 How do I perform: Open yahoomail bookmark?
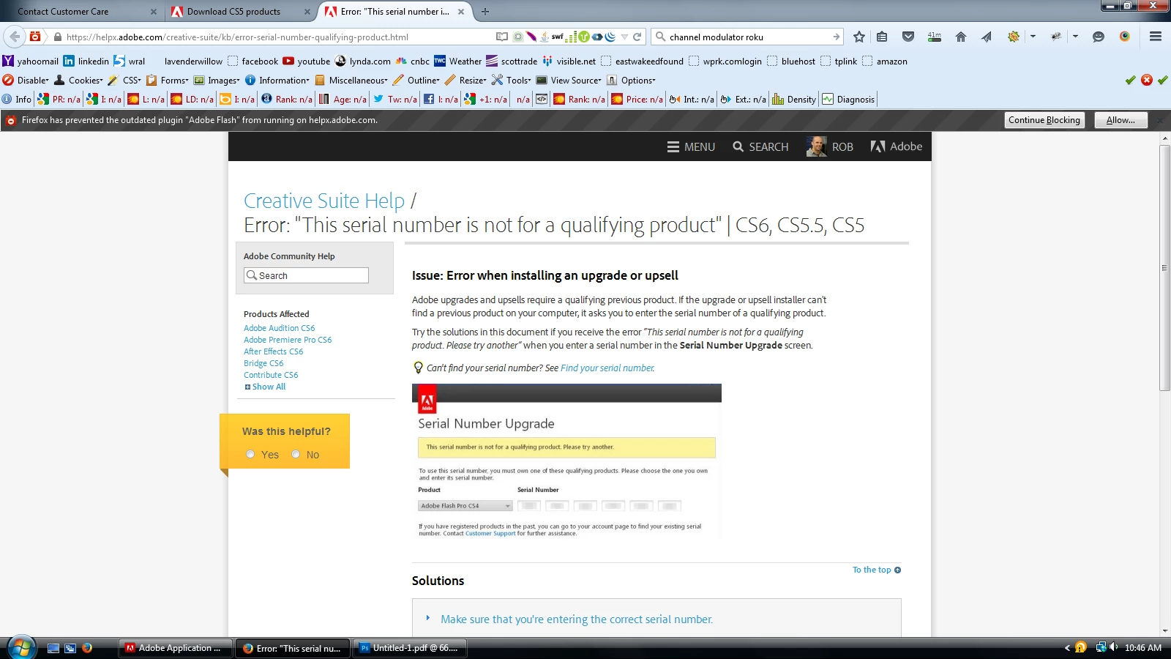click(x=30, y=62)
